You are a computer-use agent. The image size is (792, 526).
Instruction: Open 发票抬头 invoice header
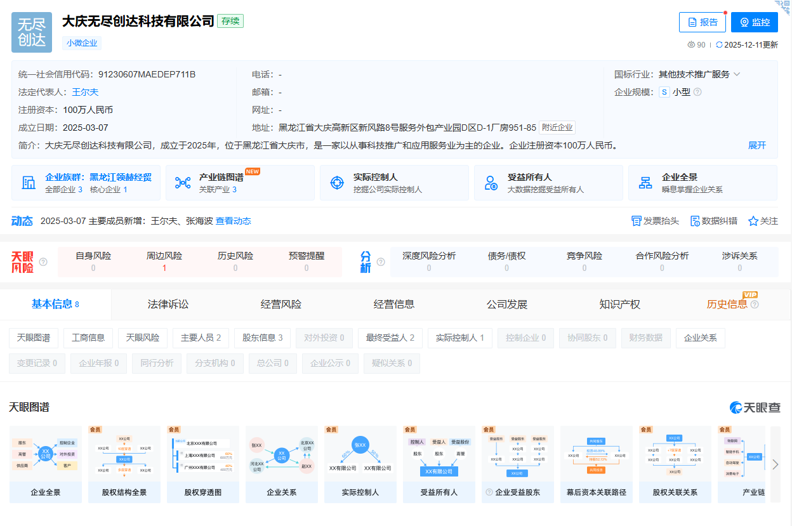point(655,221)
